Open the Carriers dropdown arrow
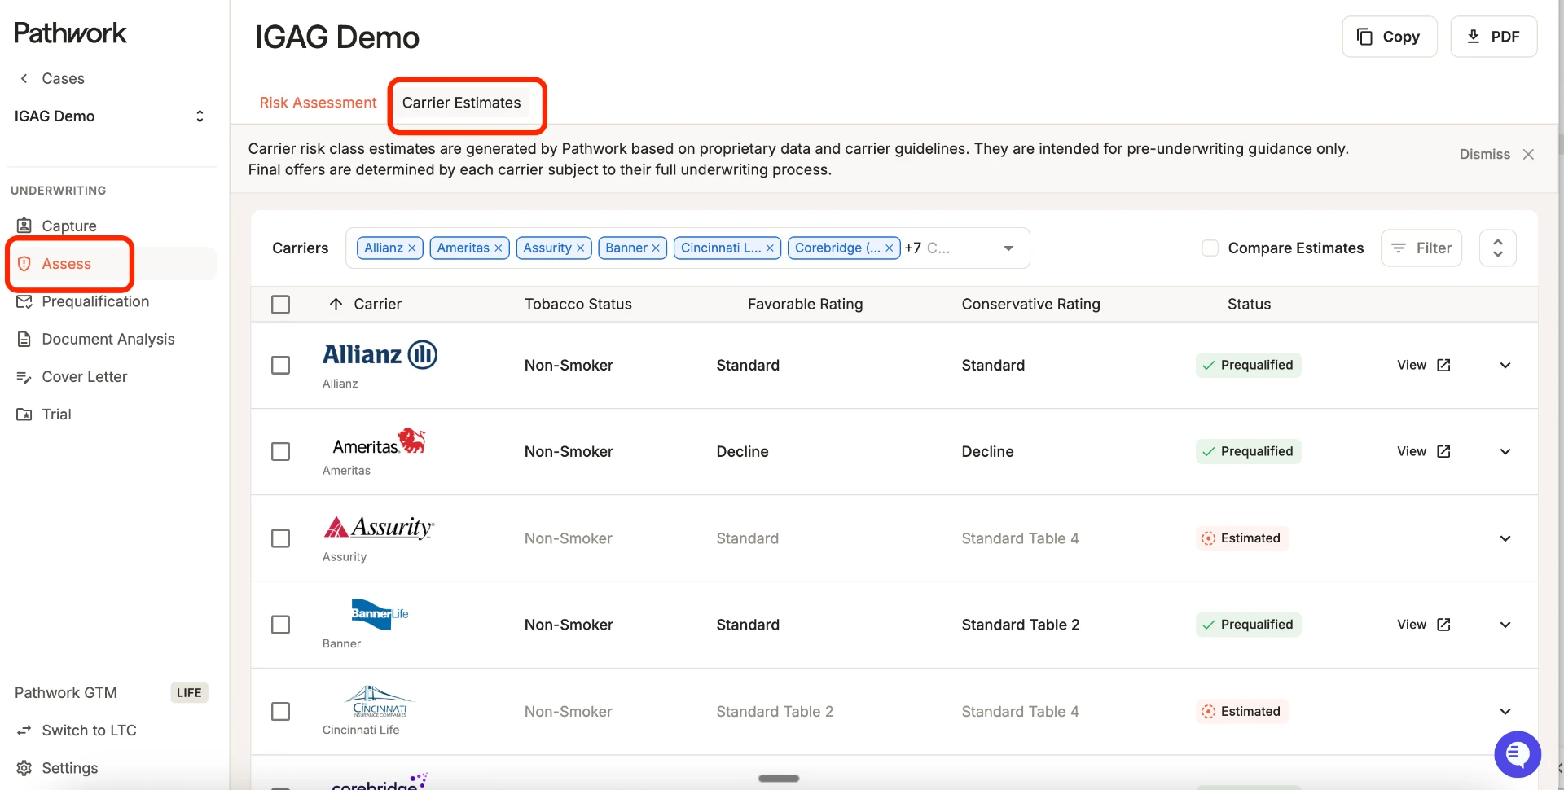 click(1008, 248)
